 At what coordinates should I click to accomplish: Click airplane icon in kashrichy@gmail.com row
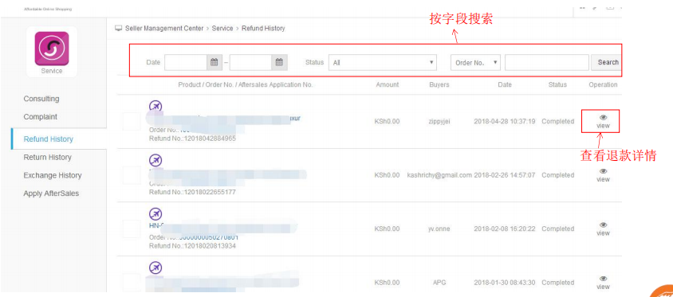[155, 160]
